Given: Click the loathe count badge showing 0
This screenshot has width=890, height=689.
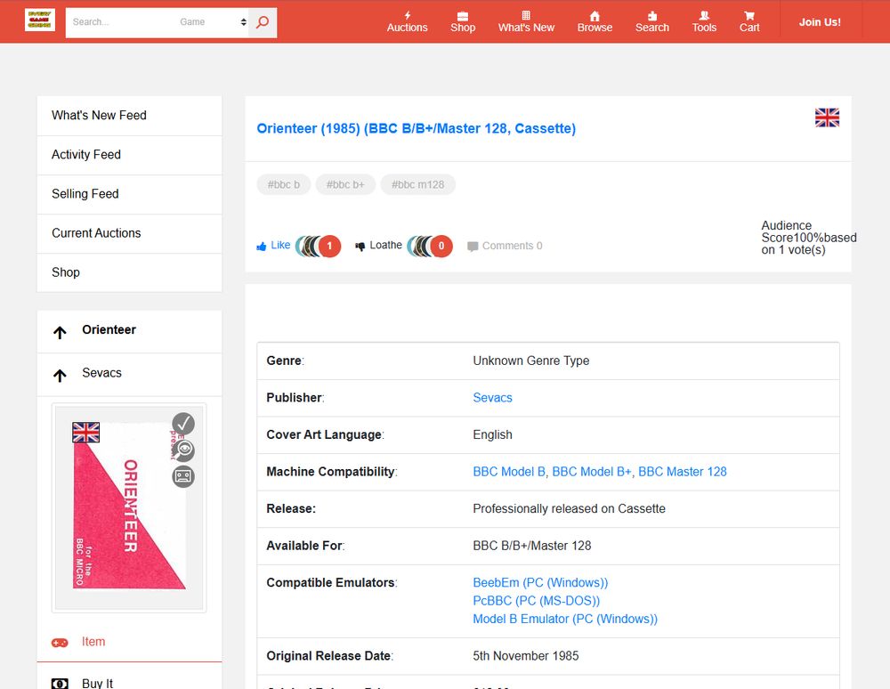Looking at the screenshot, I should [x=441, y=246].
